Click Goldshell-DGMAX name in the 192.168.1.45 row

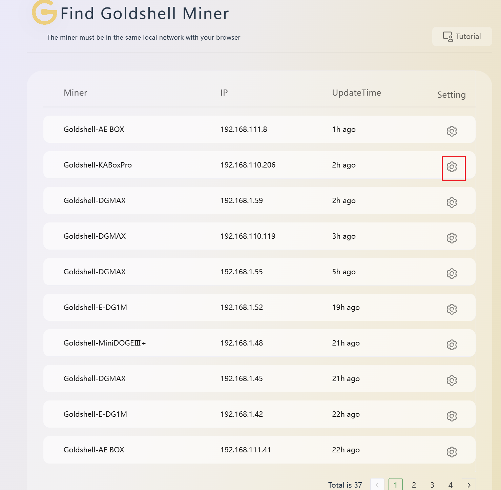95,378
